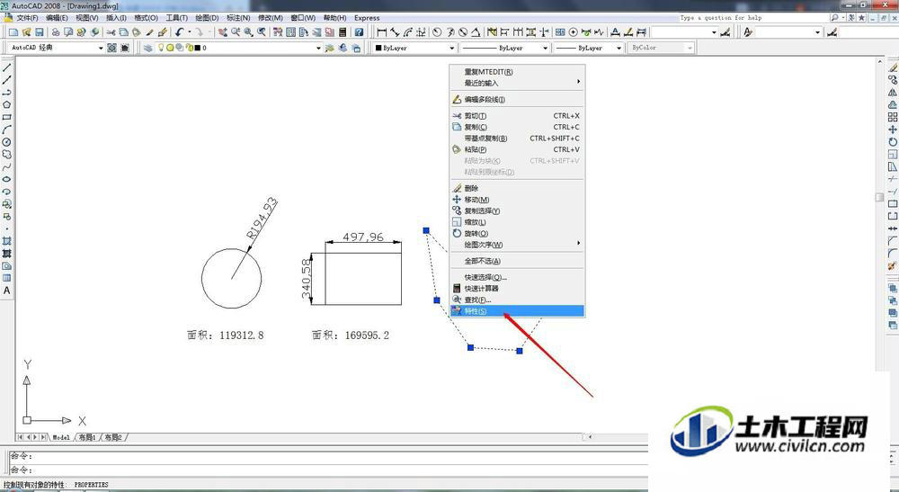Click the Radius dimension icon
Image resolution: width=899 pixels, height=492 pixels.
pyautogui.click(x=437, y=32)
